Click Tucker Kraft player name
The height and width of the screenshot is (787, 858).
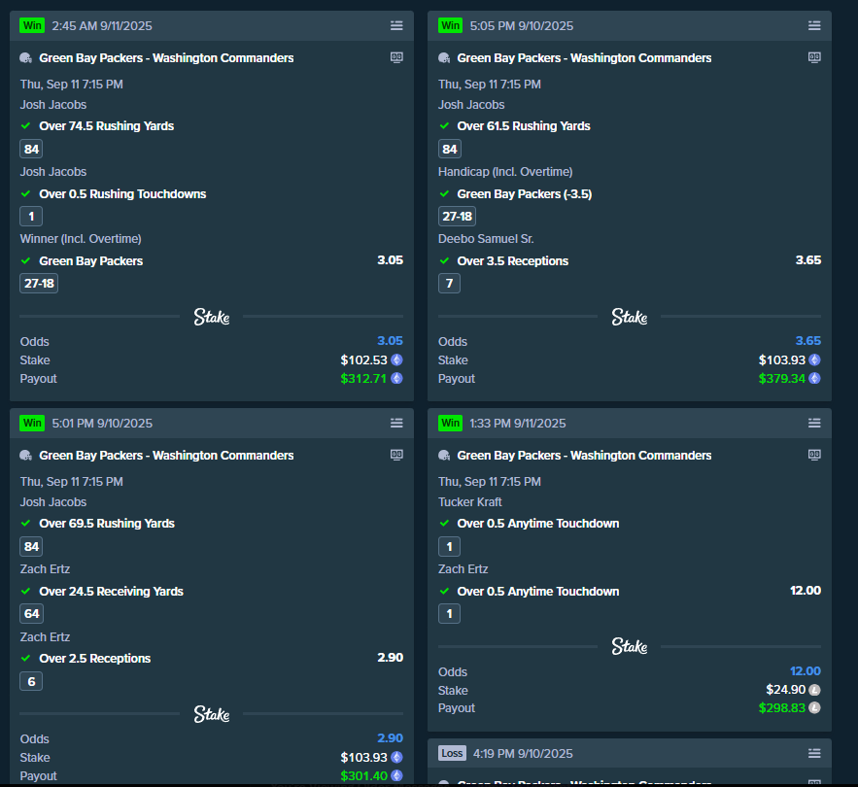click(470, 502)
